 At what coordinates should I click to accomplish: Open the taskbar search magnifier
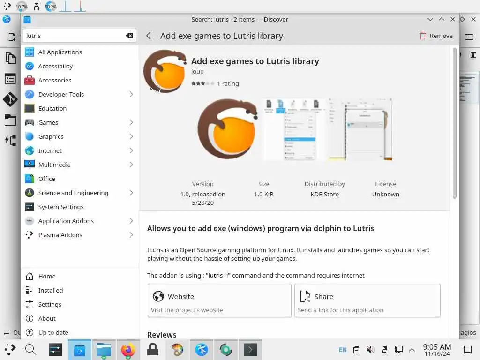point(30,350)
